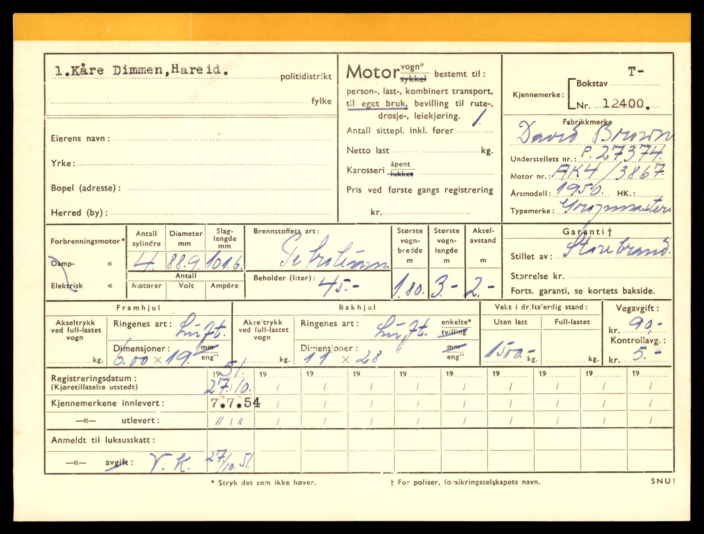Click the Eierens navn field line

coord(222,139)
